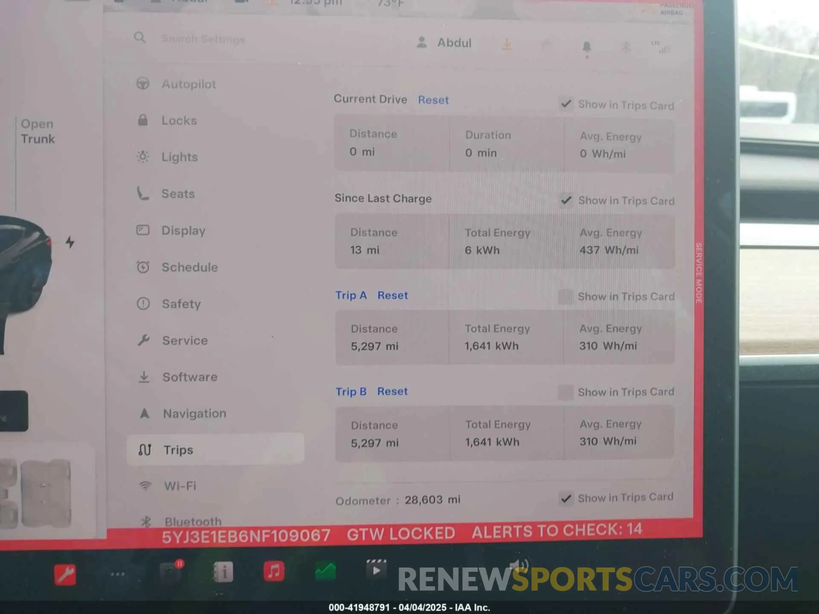This screenshot has height=614, width=819.
Task: Tap the Navigation arrow icon
Action: 145,413
